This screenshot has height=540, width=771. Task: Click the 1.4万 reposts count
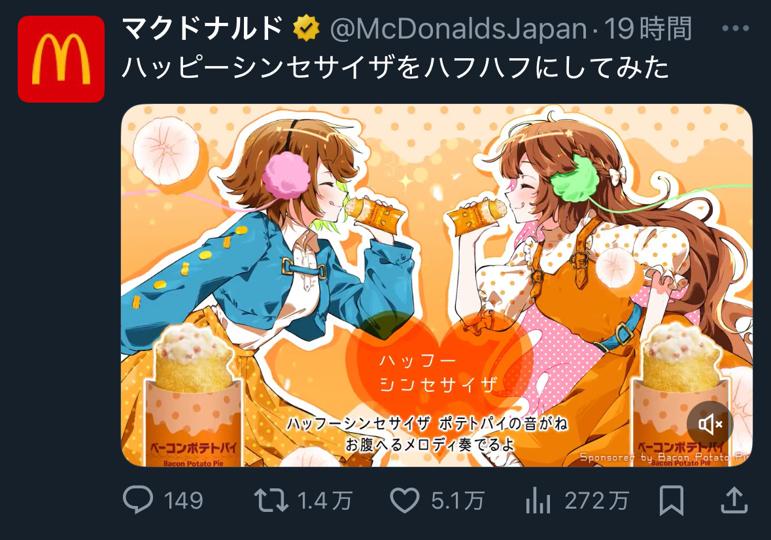pos(324,501)
